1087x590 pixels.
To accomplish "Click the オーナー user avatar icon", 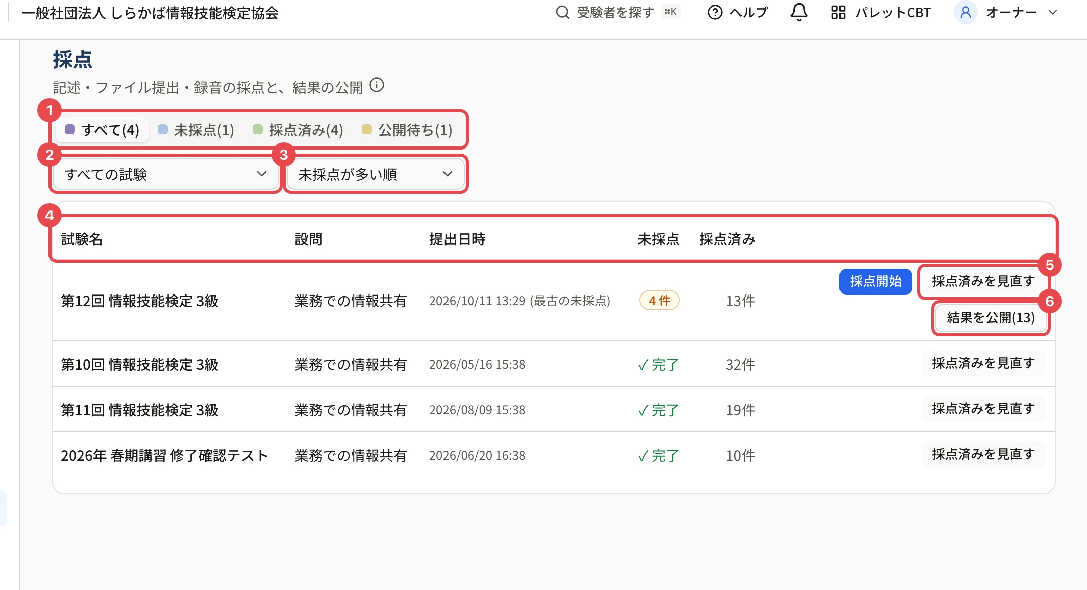I will (965, 12).
